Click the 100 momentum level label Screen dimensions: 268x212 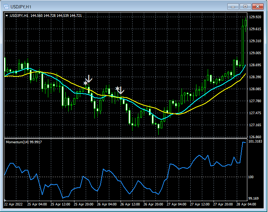click(251, 177)
